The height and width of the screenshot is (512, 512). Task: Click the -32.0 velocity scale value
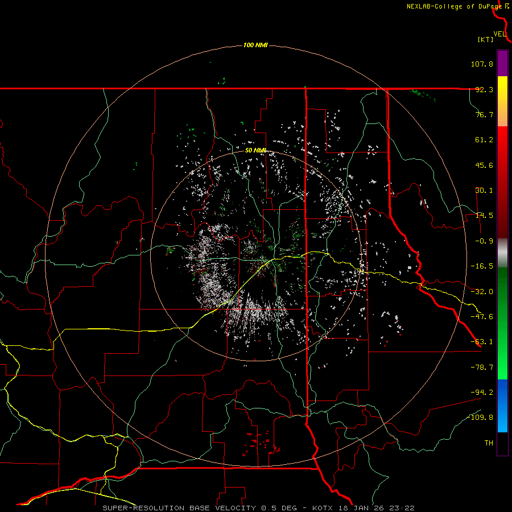[x=482, y=292]
